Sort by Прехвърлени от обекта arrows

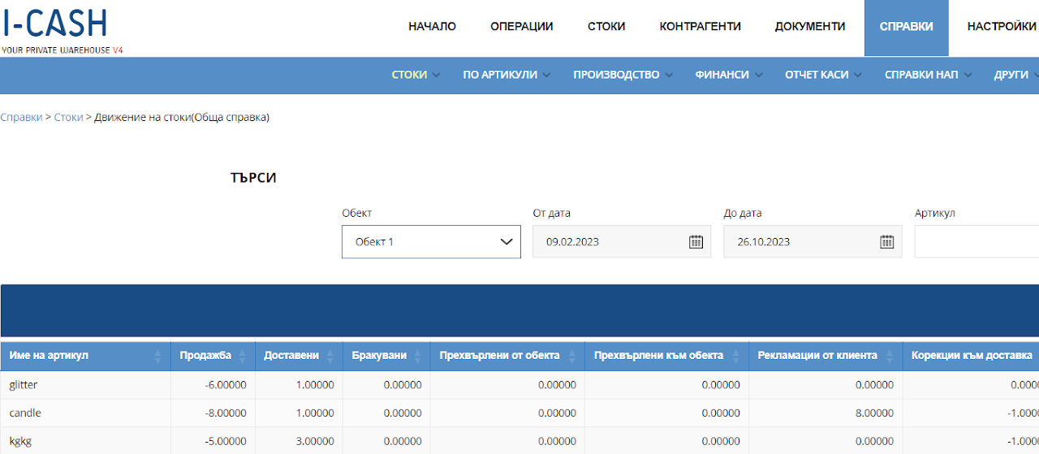tap(571, 357)
